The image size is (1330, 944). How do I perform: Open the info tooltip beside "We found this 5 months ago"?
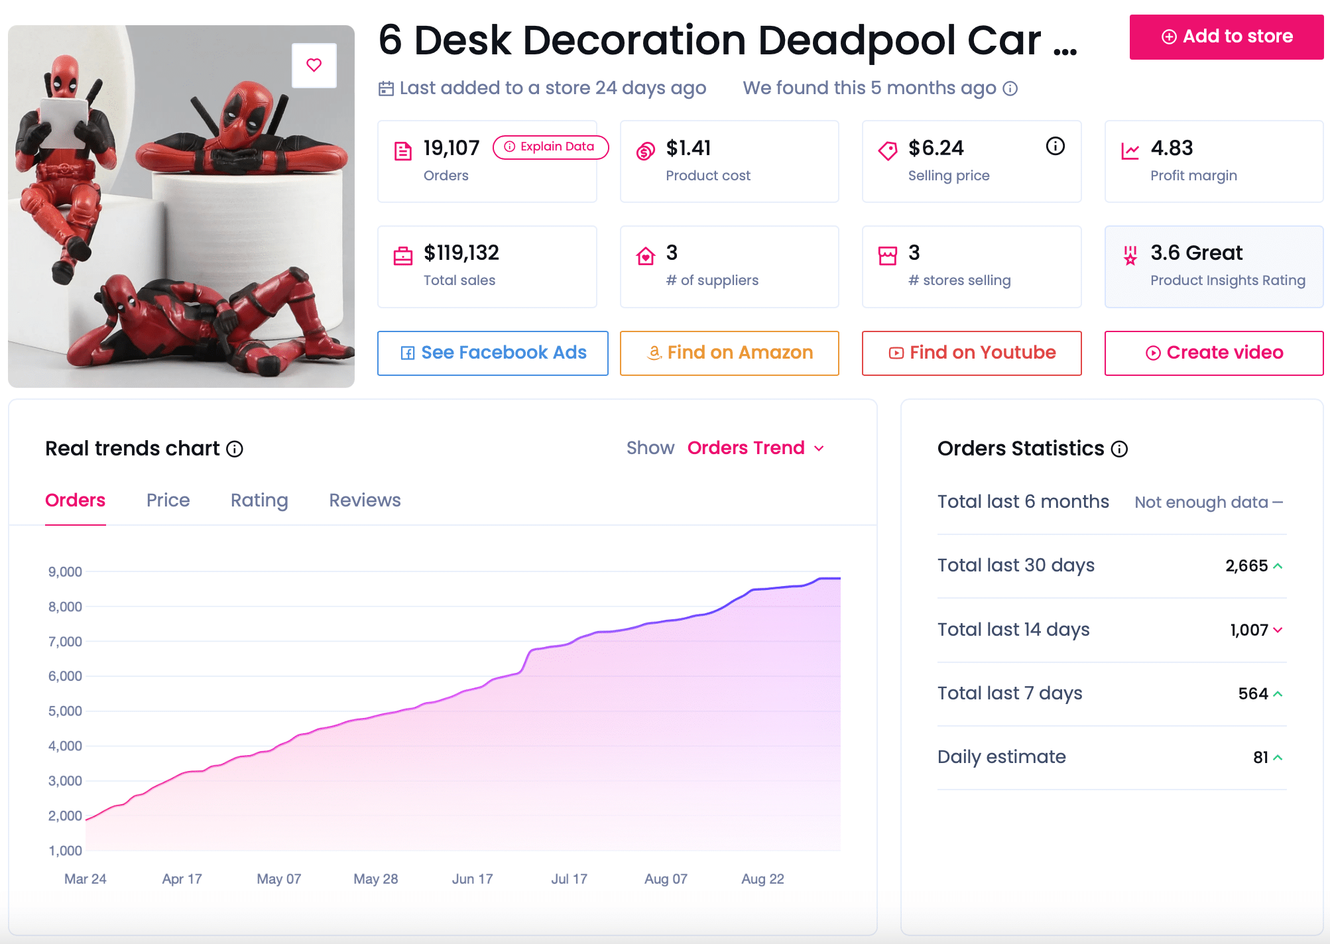pos(1009,88)
